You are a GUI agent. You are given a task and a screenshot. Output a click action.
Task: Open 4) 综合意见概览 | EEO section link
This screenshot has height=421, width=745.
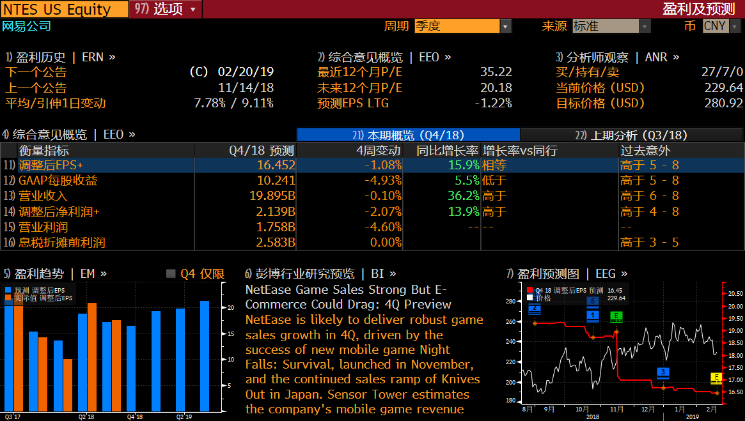[69, 134]
